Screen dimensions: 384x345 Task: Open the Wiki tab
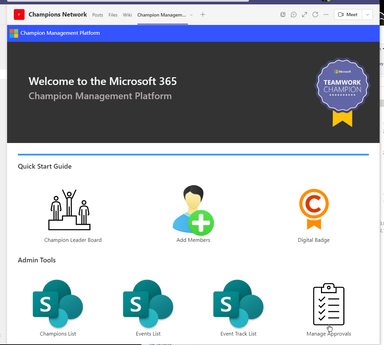127,15
